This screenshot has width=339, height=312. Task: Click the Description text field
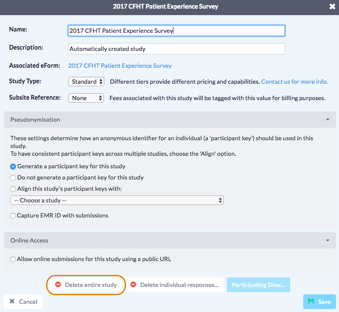pos(176,49)
